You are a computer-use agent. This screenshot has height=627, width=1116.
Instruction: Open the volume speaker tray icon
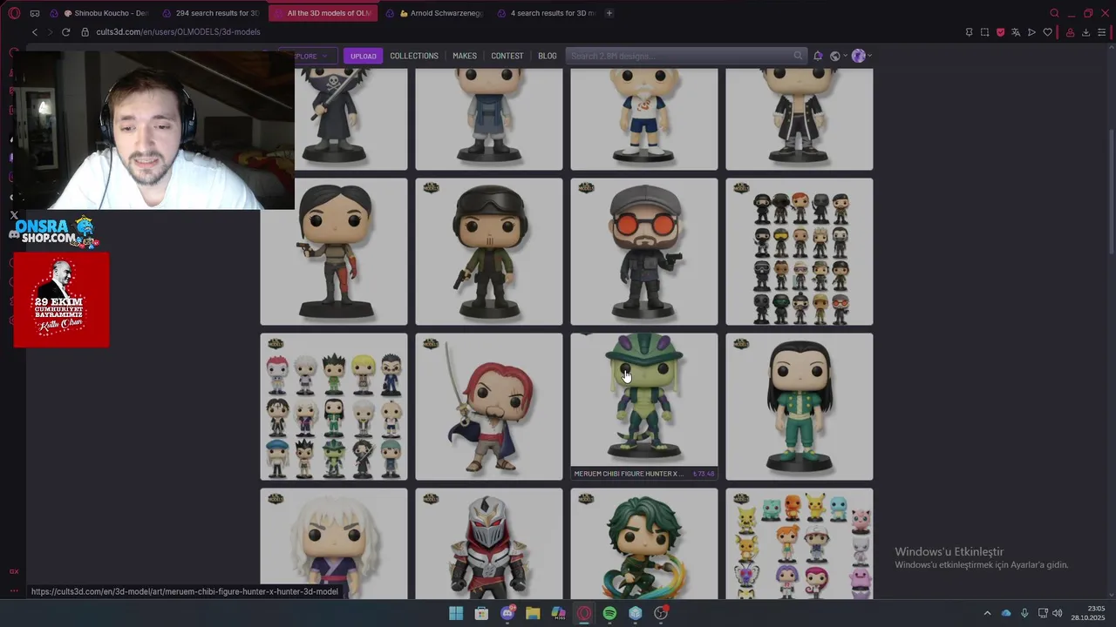coord(1057,613)
